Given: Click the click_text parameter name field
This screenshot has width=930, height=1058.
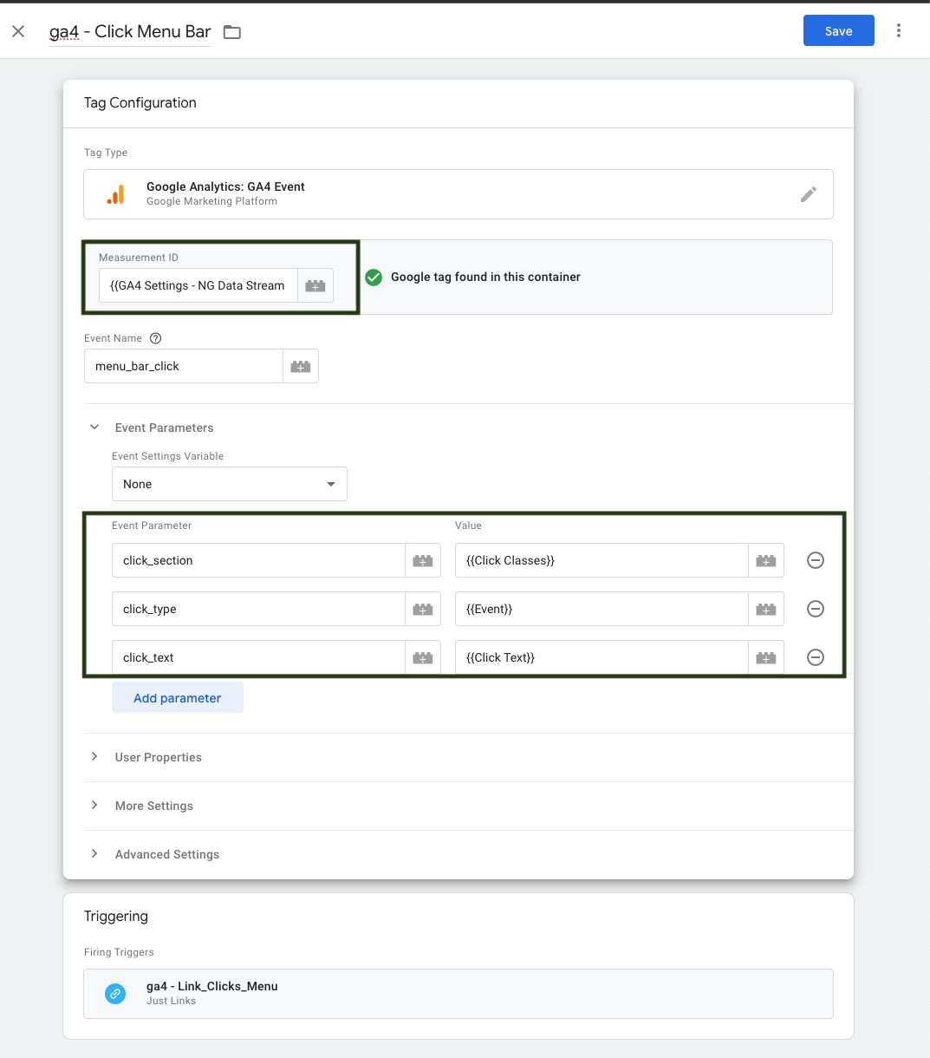Looking at the screenshot, I should click(258, 657).
